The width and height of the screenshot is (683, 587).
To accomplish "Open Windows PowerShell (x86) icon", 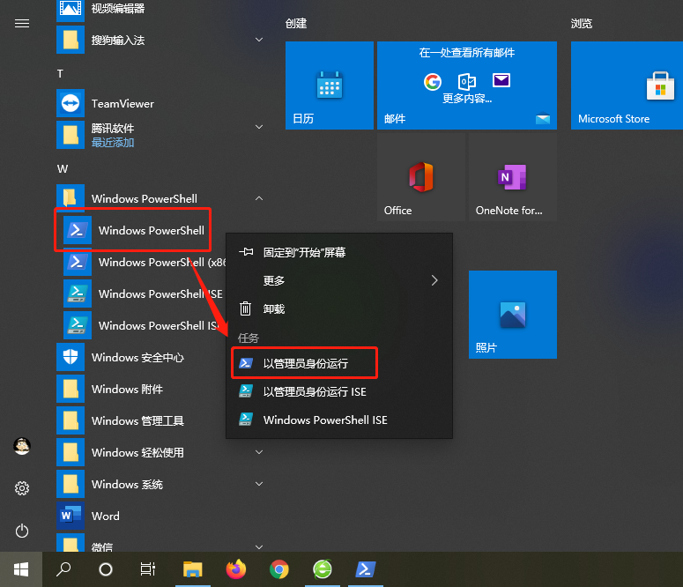I will point(77,262).
